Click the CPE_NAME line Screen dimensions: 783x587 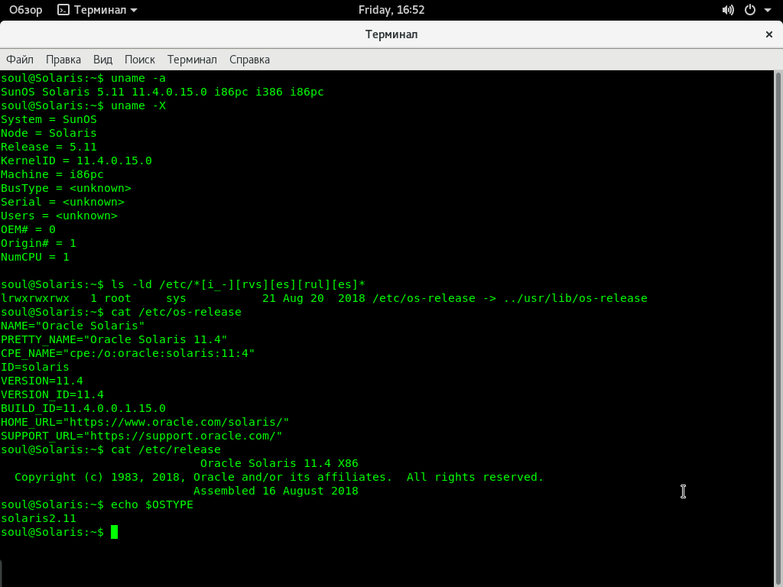pos(128,353)
